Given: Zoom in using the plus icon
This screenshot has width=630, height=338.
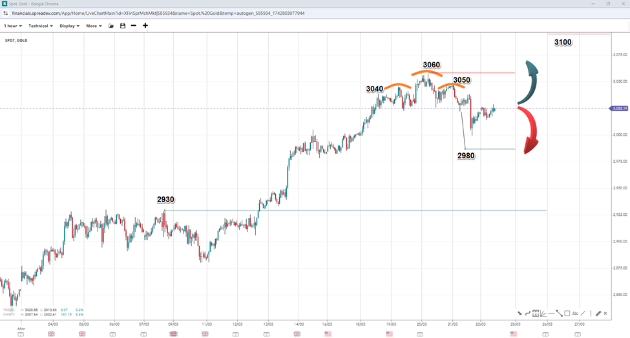Looking at the screenshot, I should click(145, 26).
